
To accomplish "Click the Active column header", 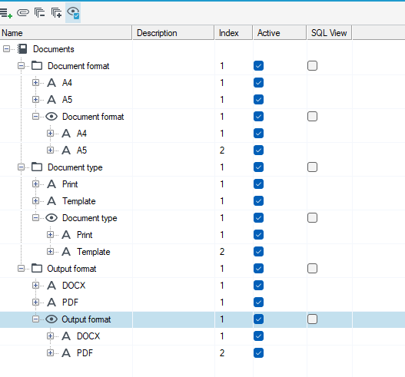I will point(280,33).
